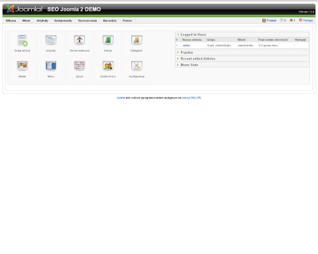Click the Języki flags icon

point(79,65)
